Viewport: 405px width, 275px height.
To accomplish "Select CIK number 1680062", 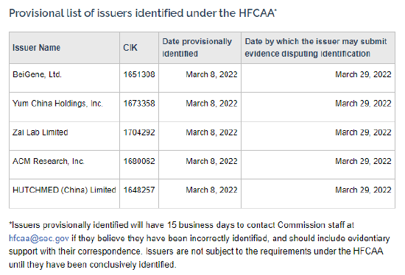I will coord(139,161).
